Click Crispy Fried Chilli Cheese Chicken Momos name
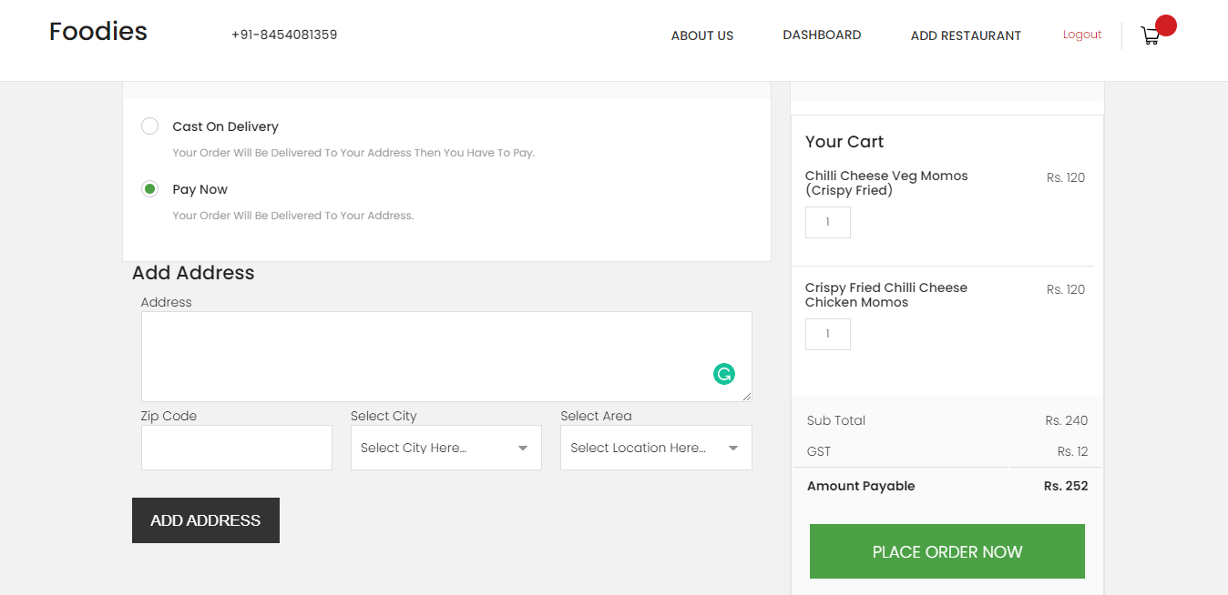The image size is (1228, 595). click(x=886, y=295)
